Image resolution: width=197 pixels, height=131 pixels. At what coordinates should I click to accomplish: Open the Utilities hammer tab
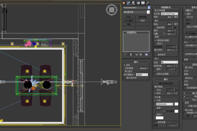click(x=148, y=3)
